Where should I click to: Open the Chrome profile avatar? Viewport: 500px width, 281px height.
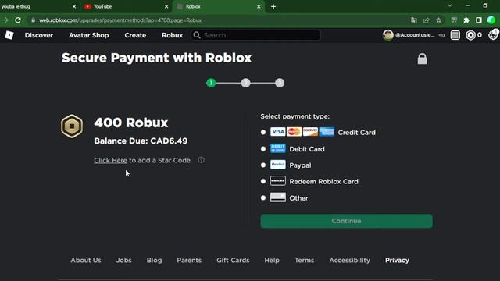(491, 20)
